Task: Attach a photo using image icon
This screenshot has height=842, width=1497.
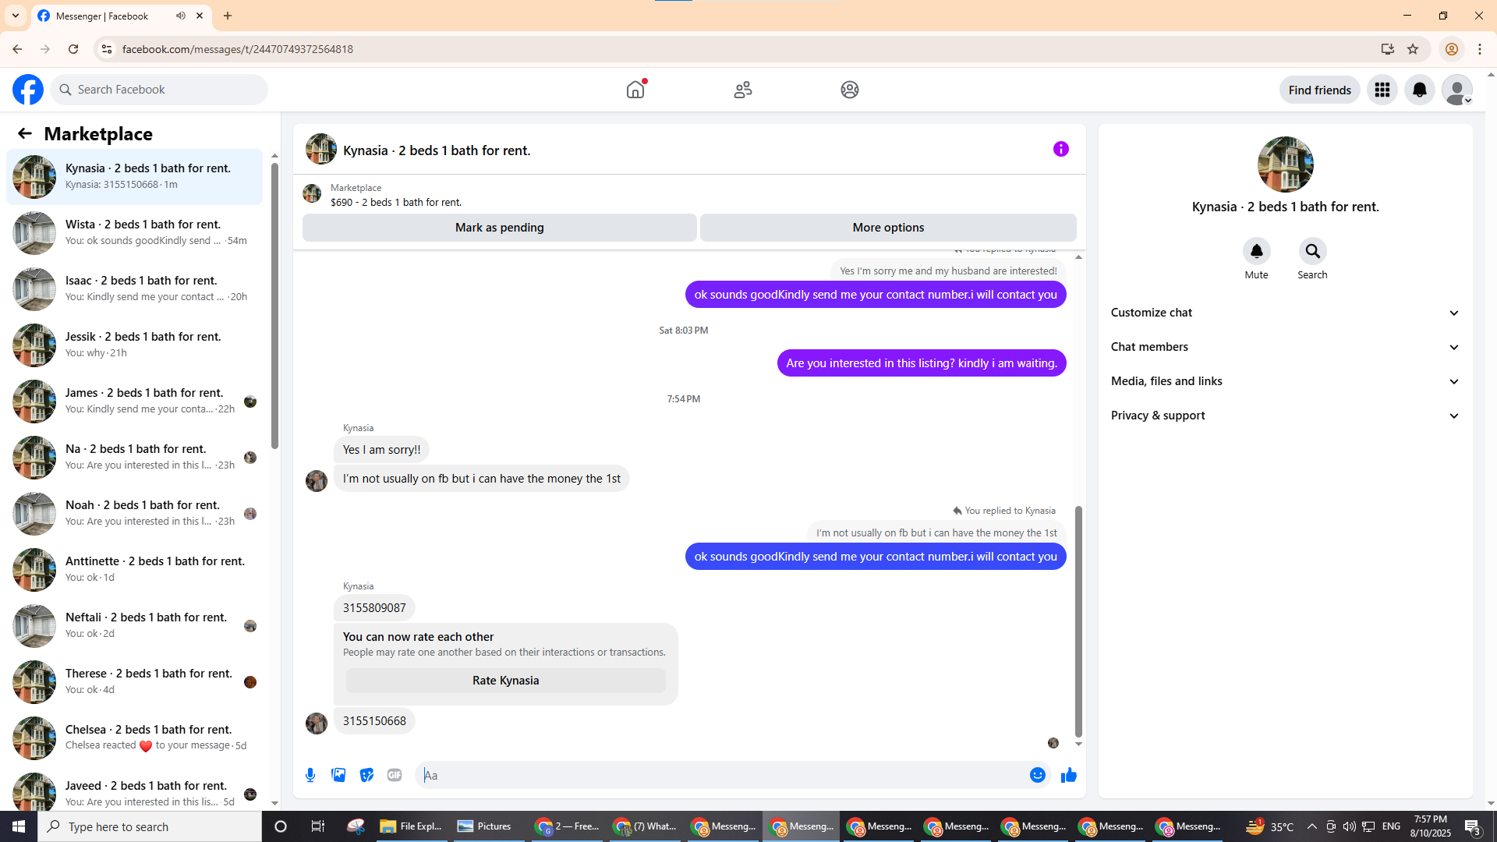Action: [x=338, y=775]
